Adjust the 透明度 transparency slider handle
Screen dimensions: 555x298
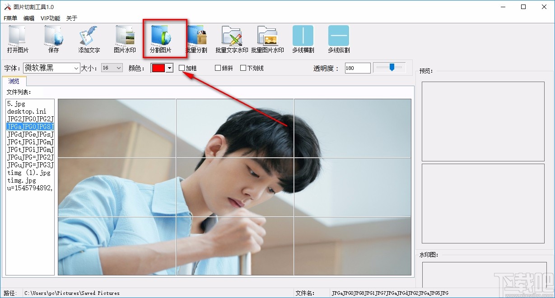tap(392, 67)
